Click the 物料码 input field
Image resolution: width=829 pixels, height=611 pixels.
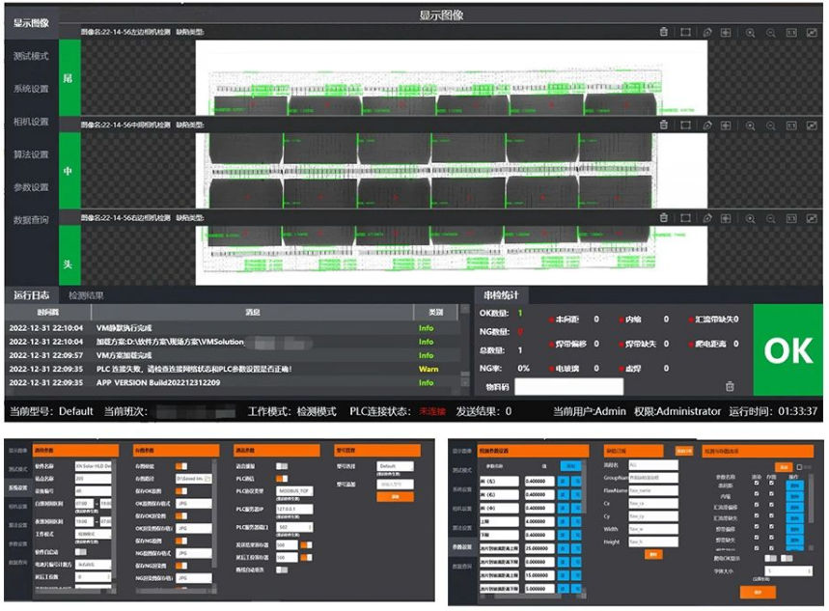pyautogui.click(x=570, y=386)
